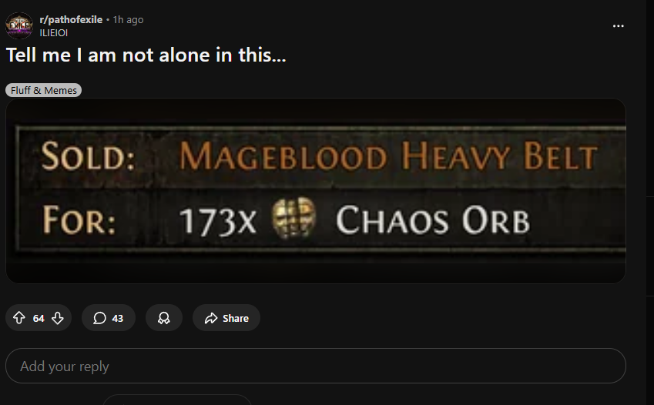Downvote the Mageblood post
Screen dimensions: 654x405
click(58, 318)
